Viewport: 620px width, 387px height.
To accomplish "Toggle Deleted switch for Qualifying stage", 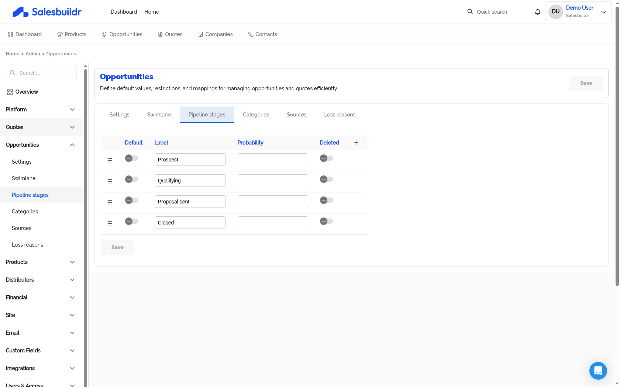I will 327,179.
